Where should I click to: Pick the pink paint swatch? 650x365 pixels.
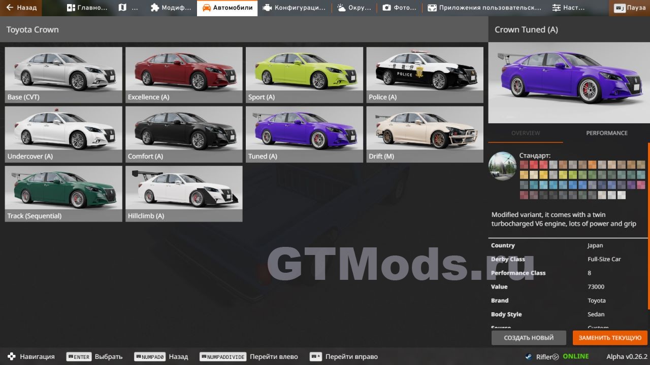pos(641,185)
